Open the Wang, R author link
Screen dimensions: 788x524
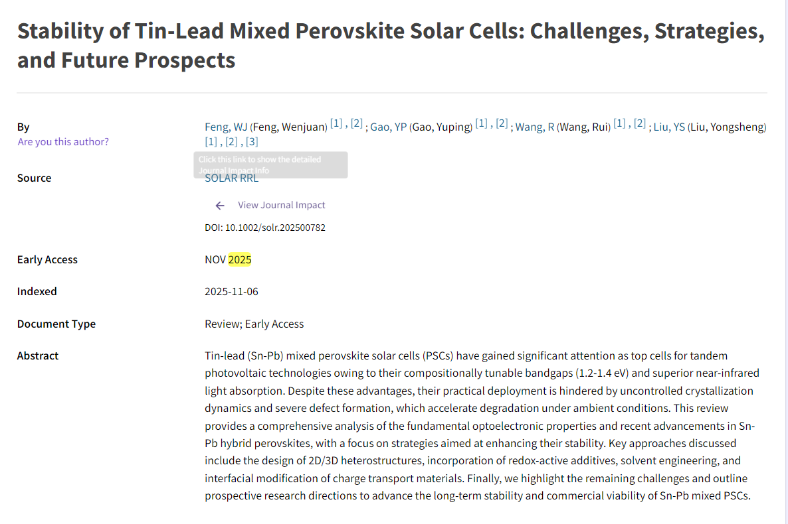click(535, 127)
